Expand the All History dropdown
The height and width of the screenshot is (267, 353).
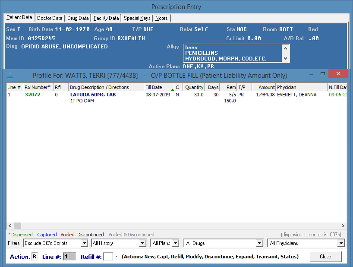(142, 243)
